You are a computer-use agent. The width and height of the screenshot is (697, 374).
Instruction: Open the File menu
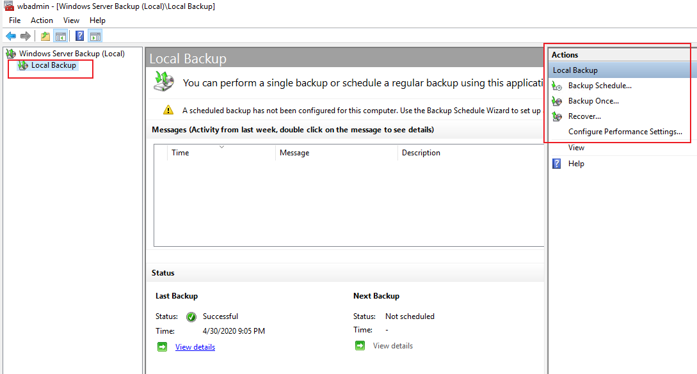click(15, 20)
